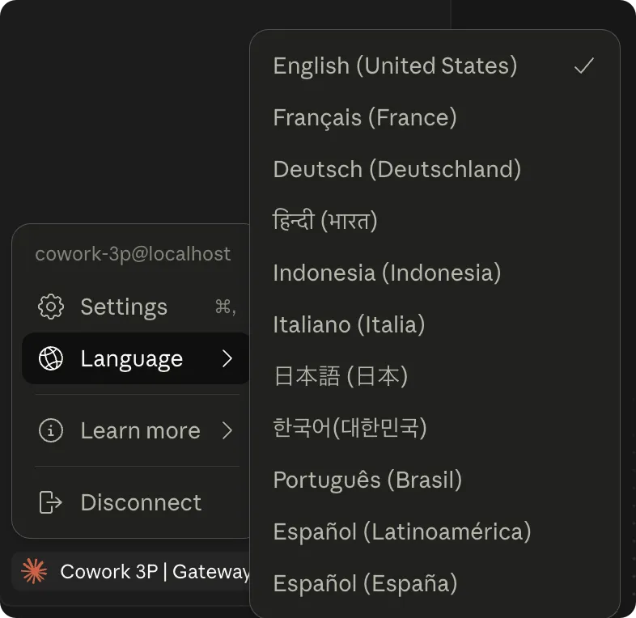Switch language to Deutsch (Deutschland)
The width and height of the screenshot is (636, 618).
pos(397,169)
